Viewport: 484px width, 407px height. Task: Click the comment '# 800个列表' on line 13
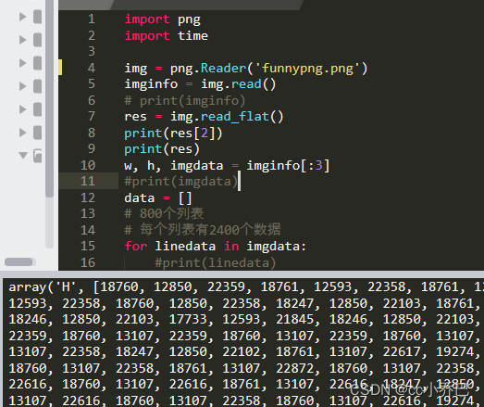tap(164, 213)
